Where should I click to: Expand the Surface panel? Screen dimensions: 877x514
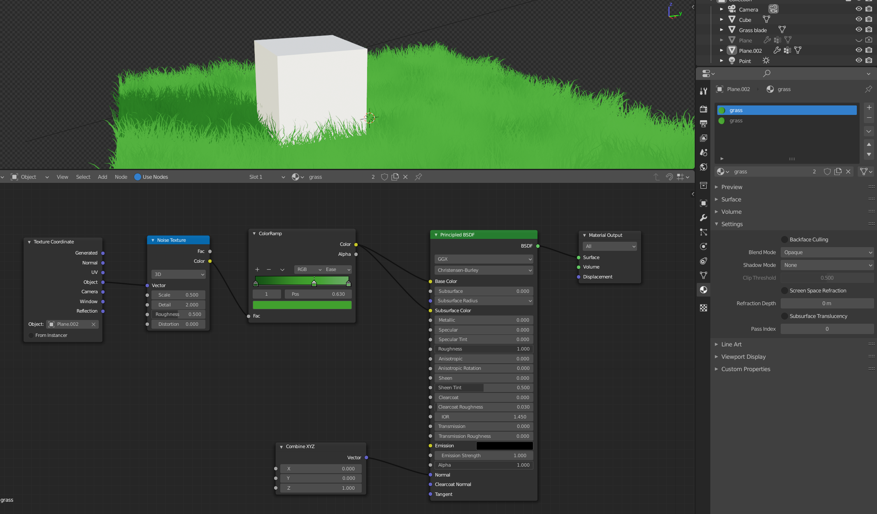pos(731,199)
